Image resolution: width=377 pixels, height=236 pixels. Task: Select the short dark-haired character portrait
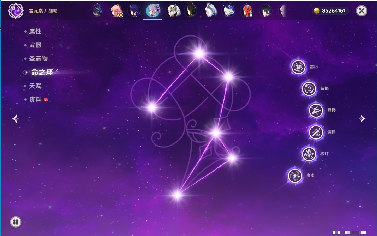(x=266, y=11)
